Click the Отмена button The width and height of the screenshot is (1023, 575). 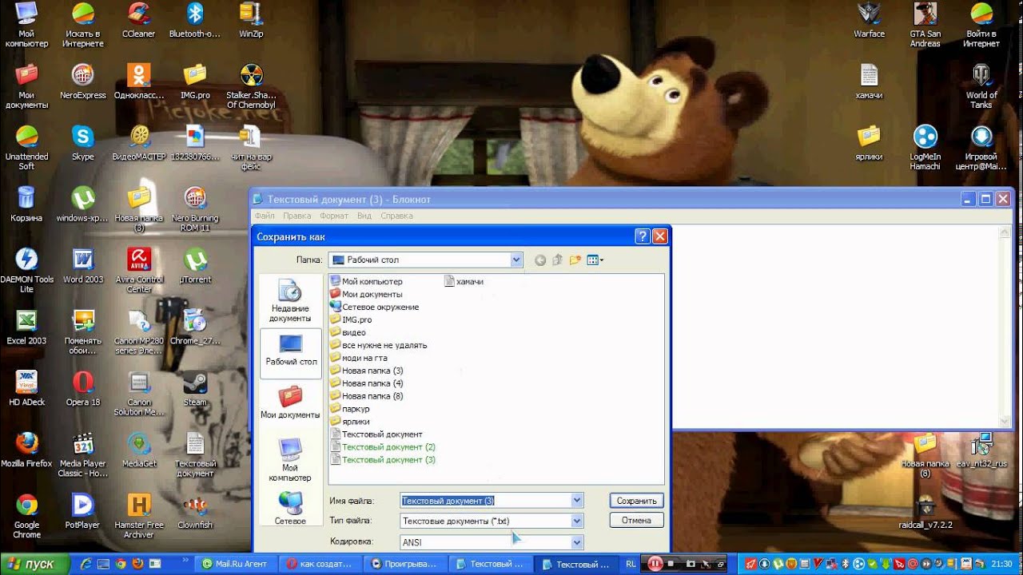tap(636, 520)
